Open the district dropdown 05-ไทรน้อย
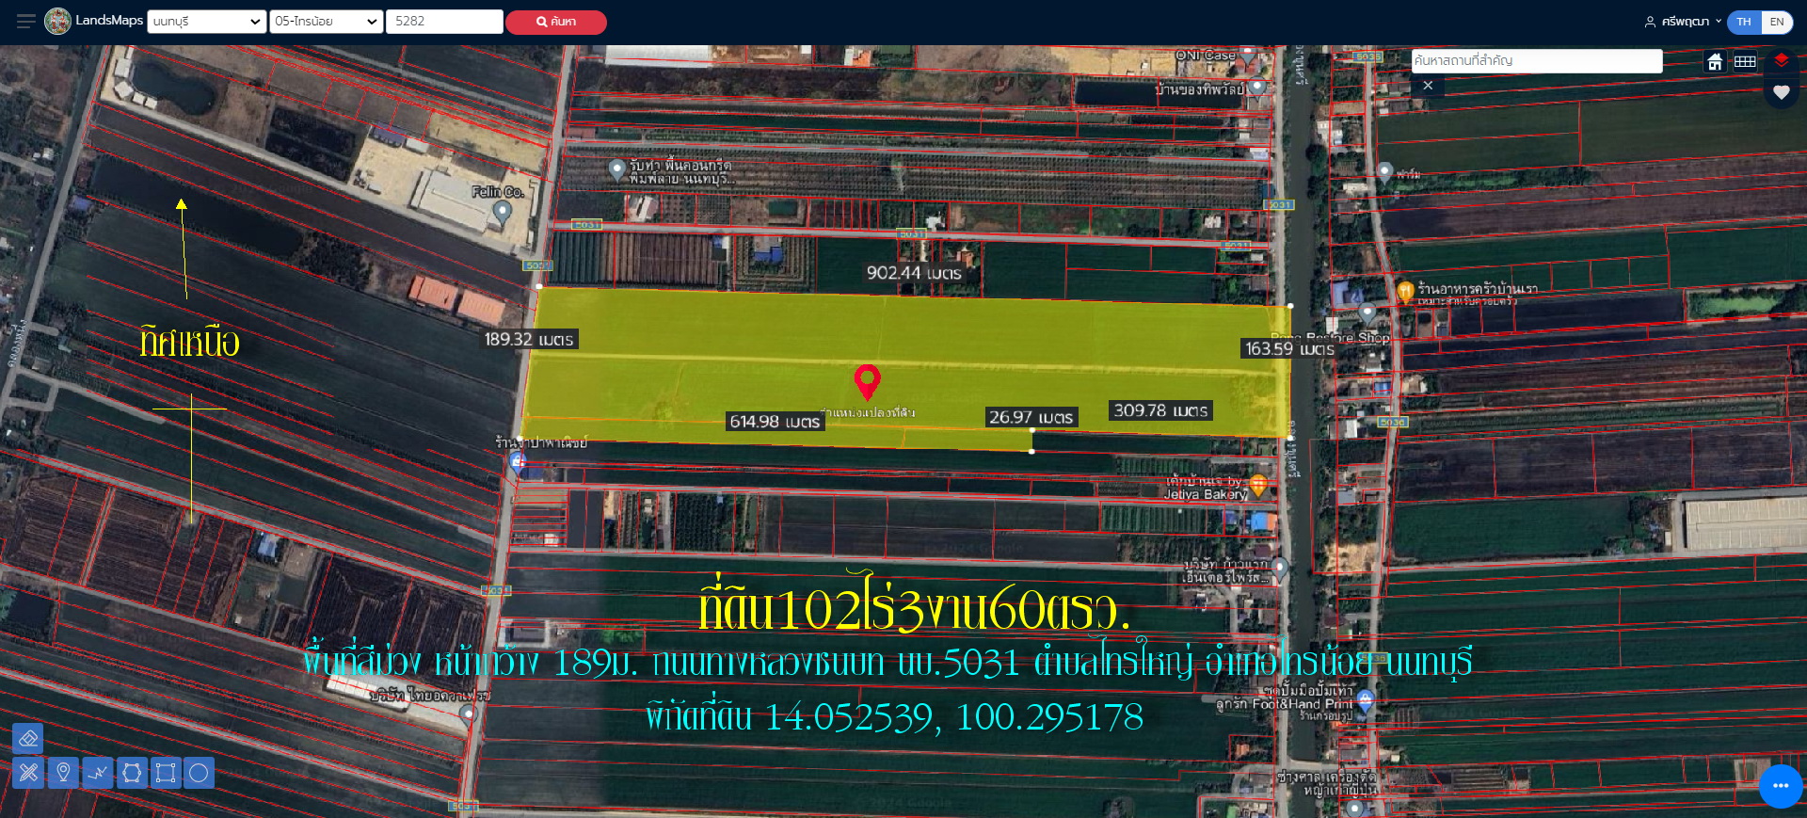 pos(326,22)
